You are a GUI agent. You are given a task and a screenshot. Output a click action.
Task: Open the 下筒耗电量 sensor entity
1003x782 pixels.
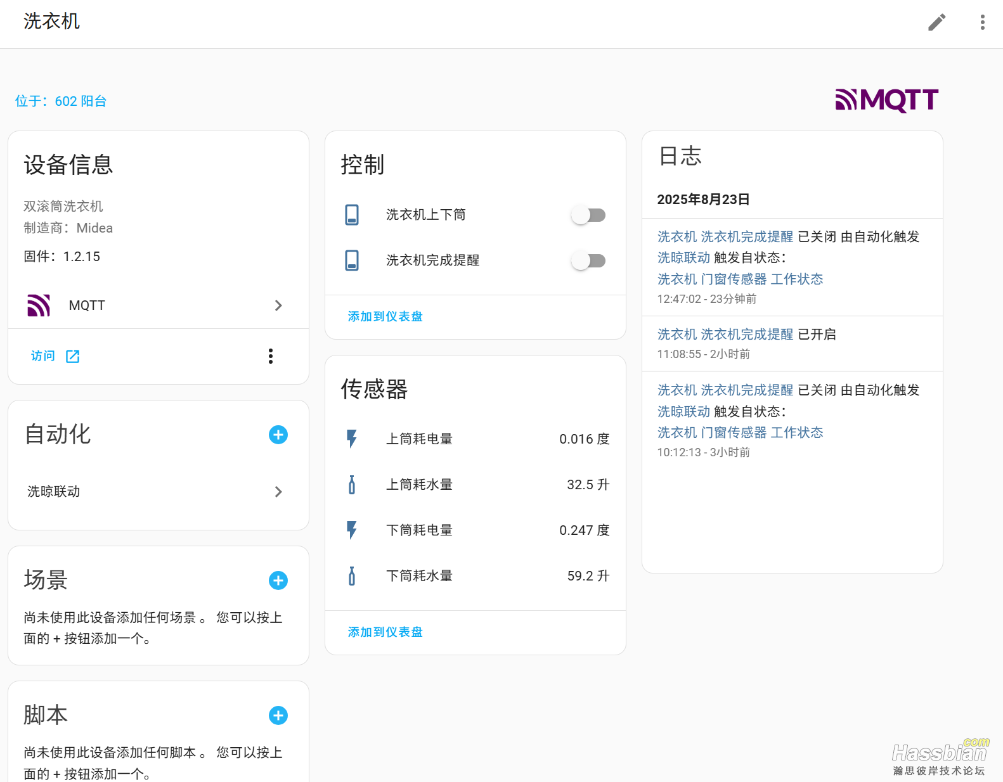click(476, 530)
